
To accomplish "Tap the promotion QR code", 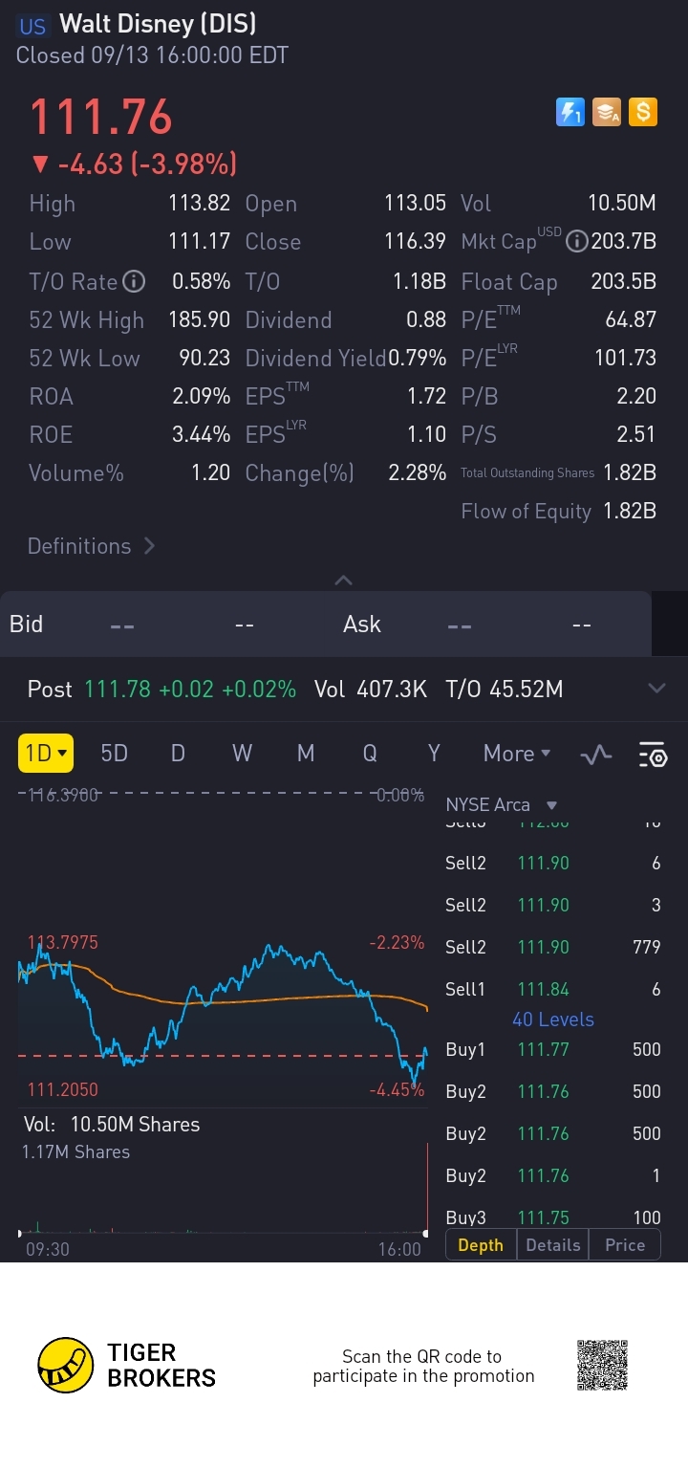I will click(x=602, y=1365).
